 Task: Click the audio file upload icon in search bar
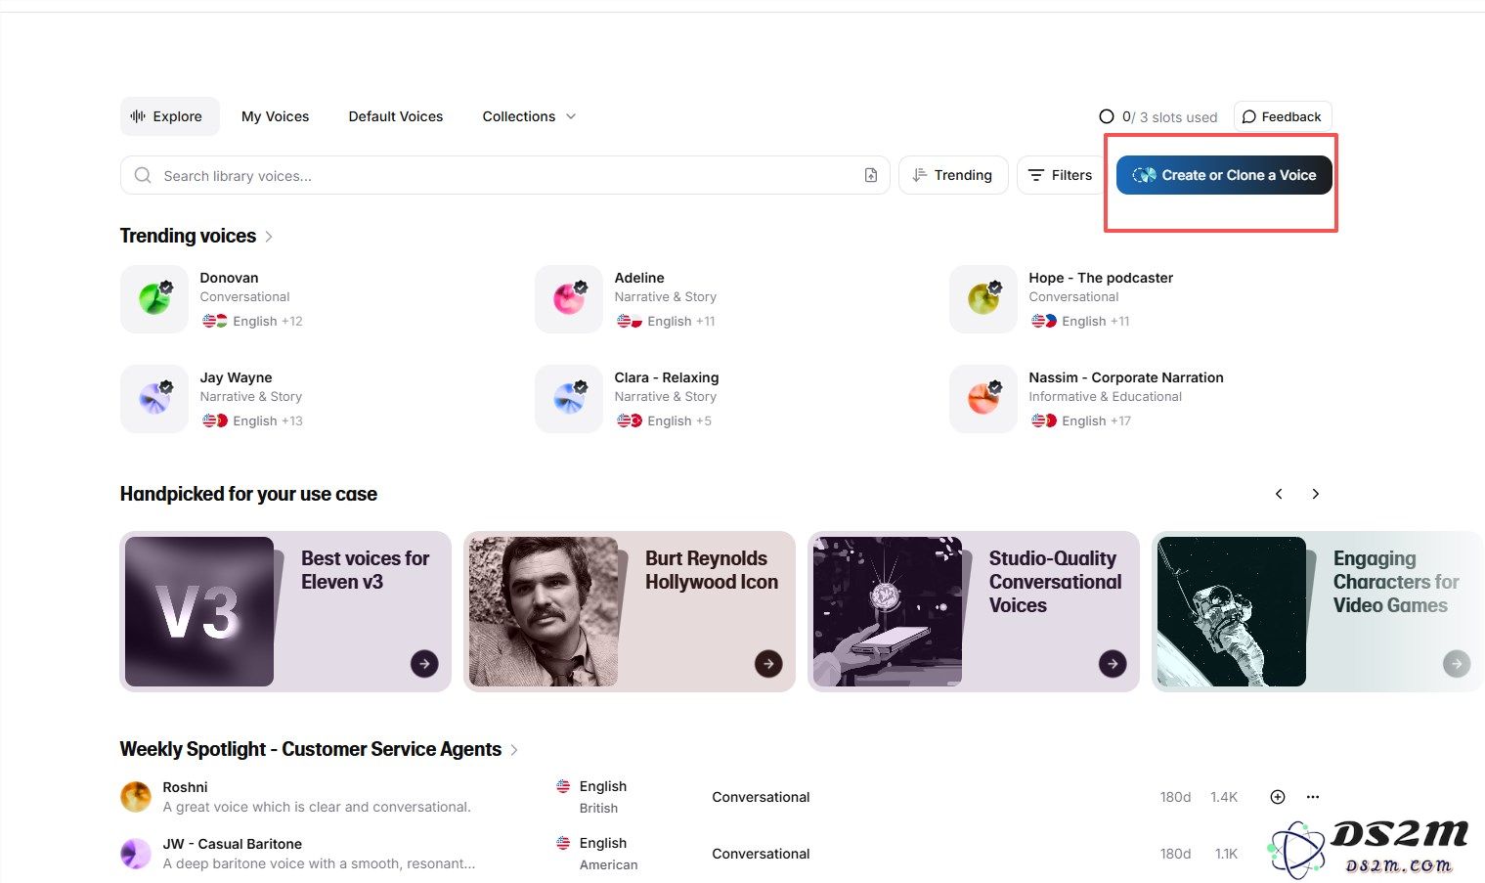tap(870, 175)
